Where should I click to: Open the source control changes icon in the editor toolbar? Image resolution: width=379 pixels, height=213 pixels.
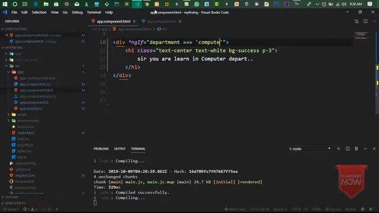click(356, 21)
